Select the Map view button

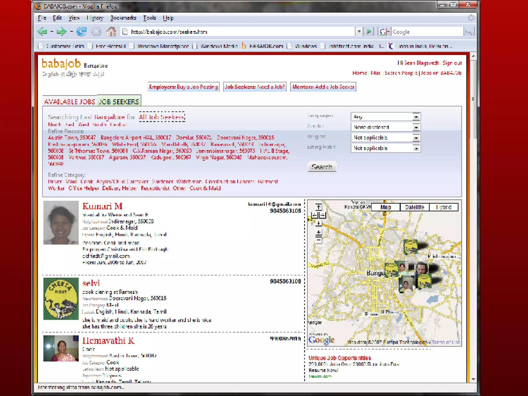(x=385, y=207)
